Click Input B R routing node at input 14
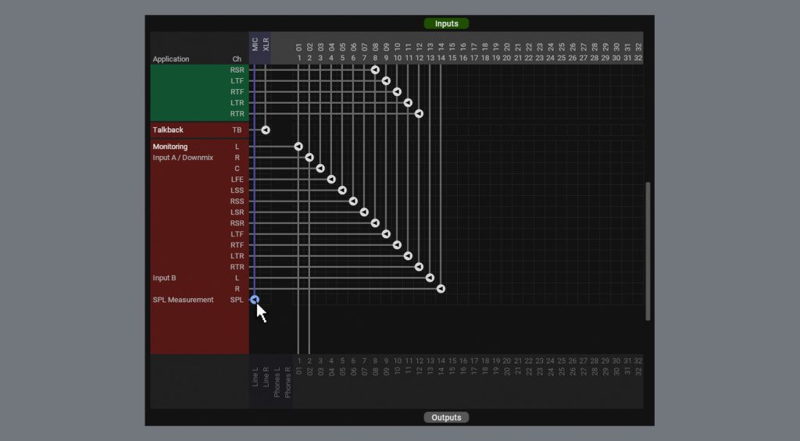The width and height of the screenshot is (800, 441). (x=441, y=289)
